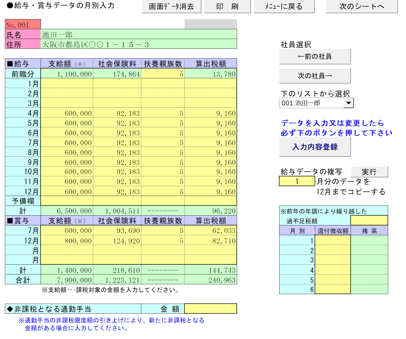
Task: Select the 前職分 算出税額 cell
Action: click(x=210, y=74)
